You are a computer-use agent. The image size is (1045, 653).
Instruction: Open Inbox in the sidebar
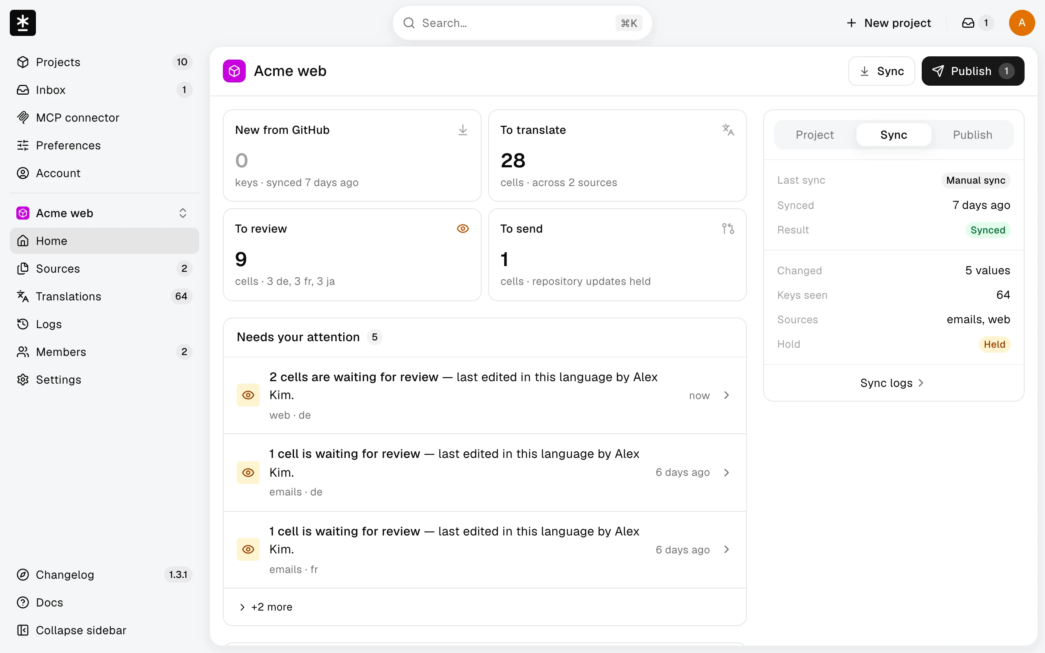pos(104,90)
